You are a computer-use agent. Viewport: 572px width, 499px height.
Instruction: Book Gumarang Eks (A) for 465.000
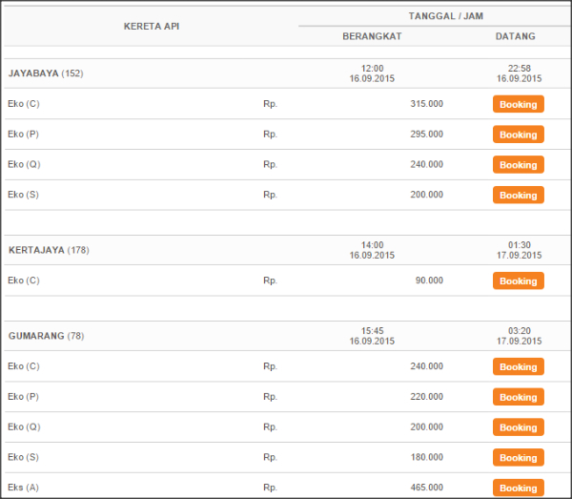coord(518,488)
